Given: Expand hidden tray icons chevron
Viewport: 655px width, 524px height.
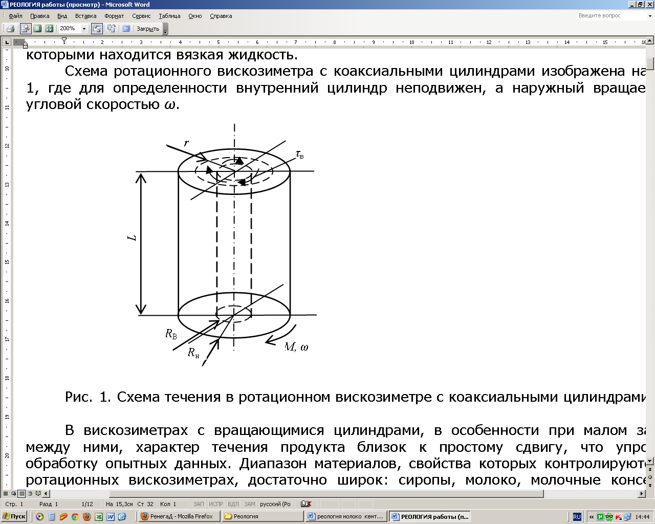Looking at the screenshot, I should [x=592, y=517].
